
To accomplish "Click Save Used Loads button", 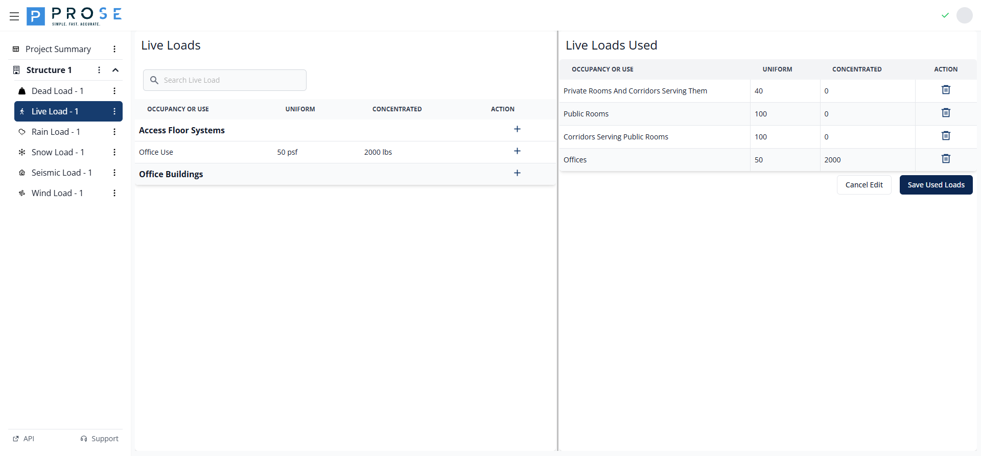I will pos(936,185).
